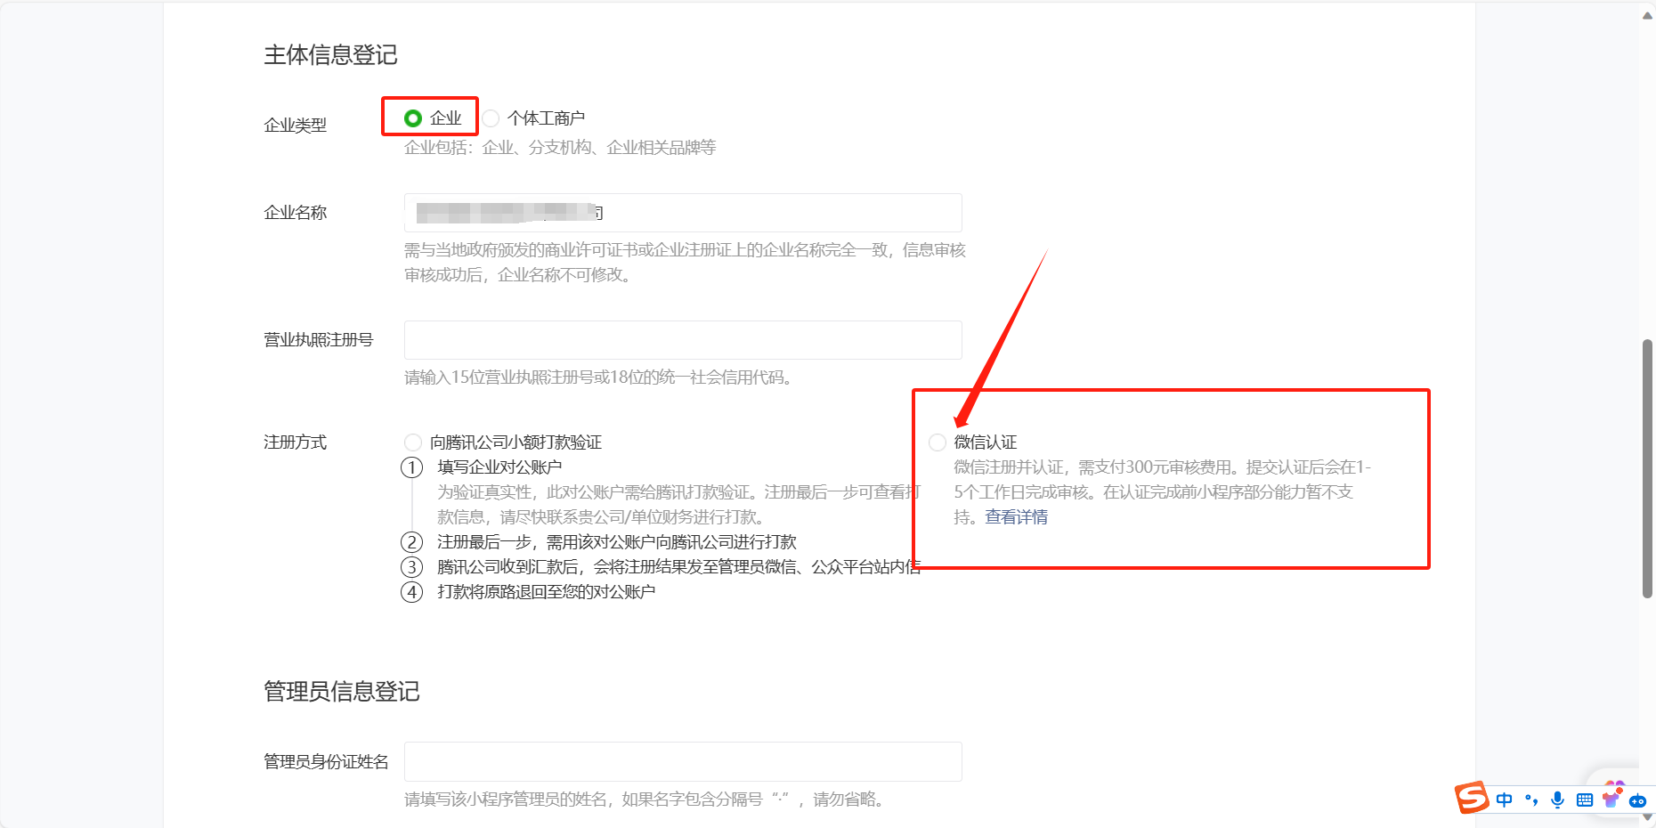Image resolution: width=1656 pixels, height=828 pixels.
Task: Toggle Chinese/English mode on the Sogou bar
Action: 1505,800
